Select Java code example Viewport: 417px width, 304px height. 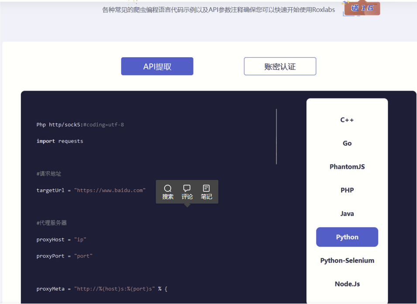(347, 214)
